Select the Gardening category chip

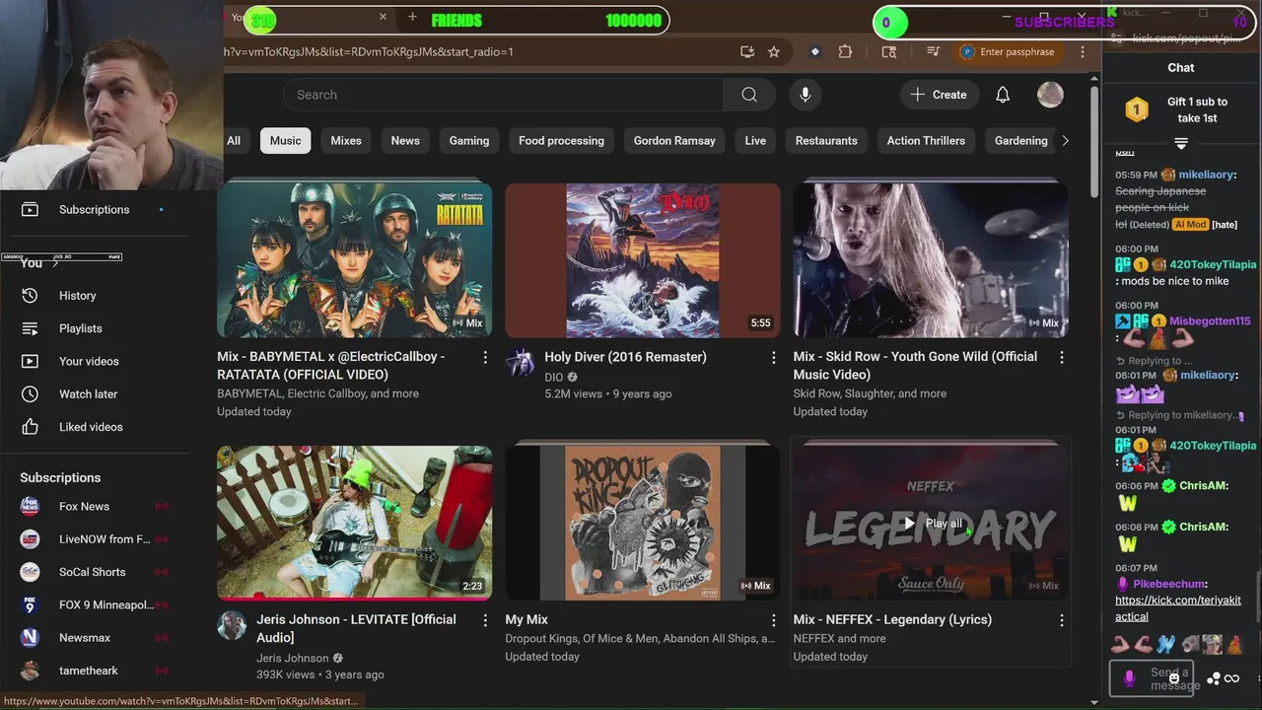(1020, 141)
